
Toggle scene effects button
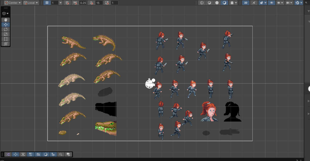(261, 3)
